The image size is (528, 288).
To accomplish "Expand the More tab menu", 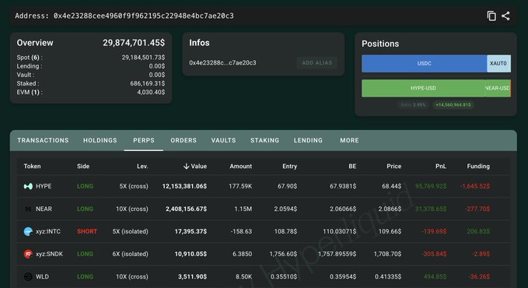I will [349, 140].
